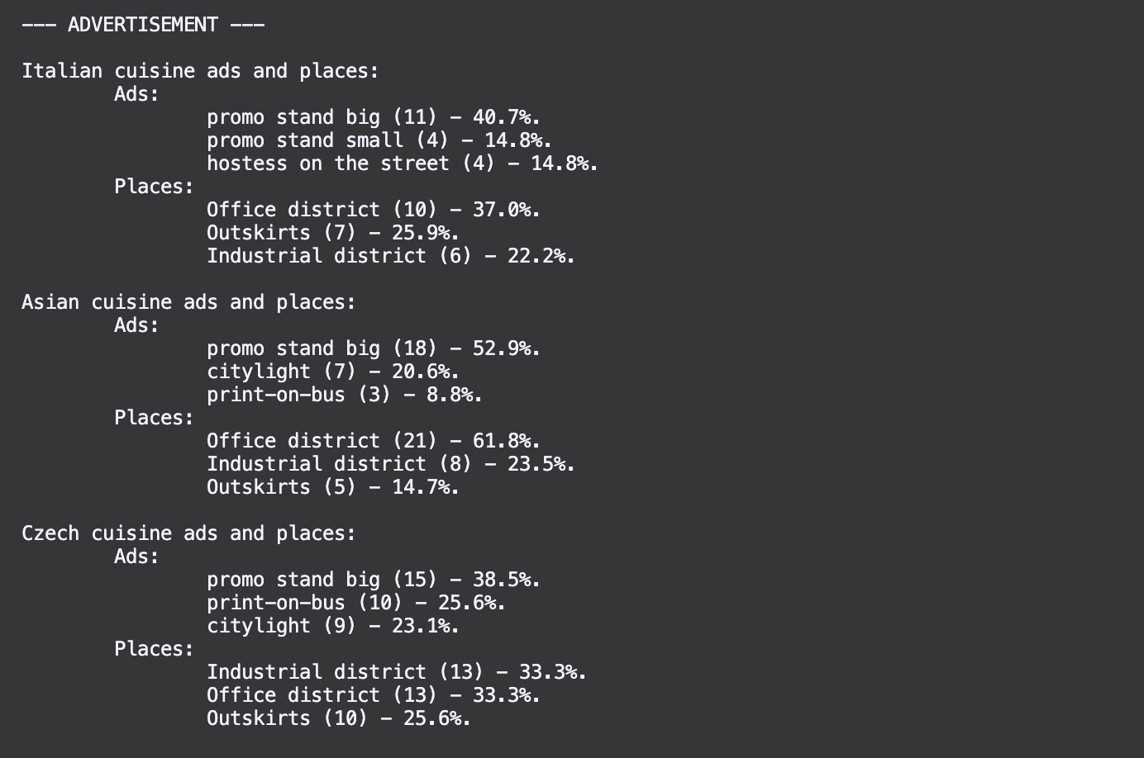This screenshot has width=1144, height=758.
Task: Click the ADVERTISEMENT header line
Action: (143, 25)
